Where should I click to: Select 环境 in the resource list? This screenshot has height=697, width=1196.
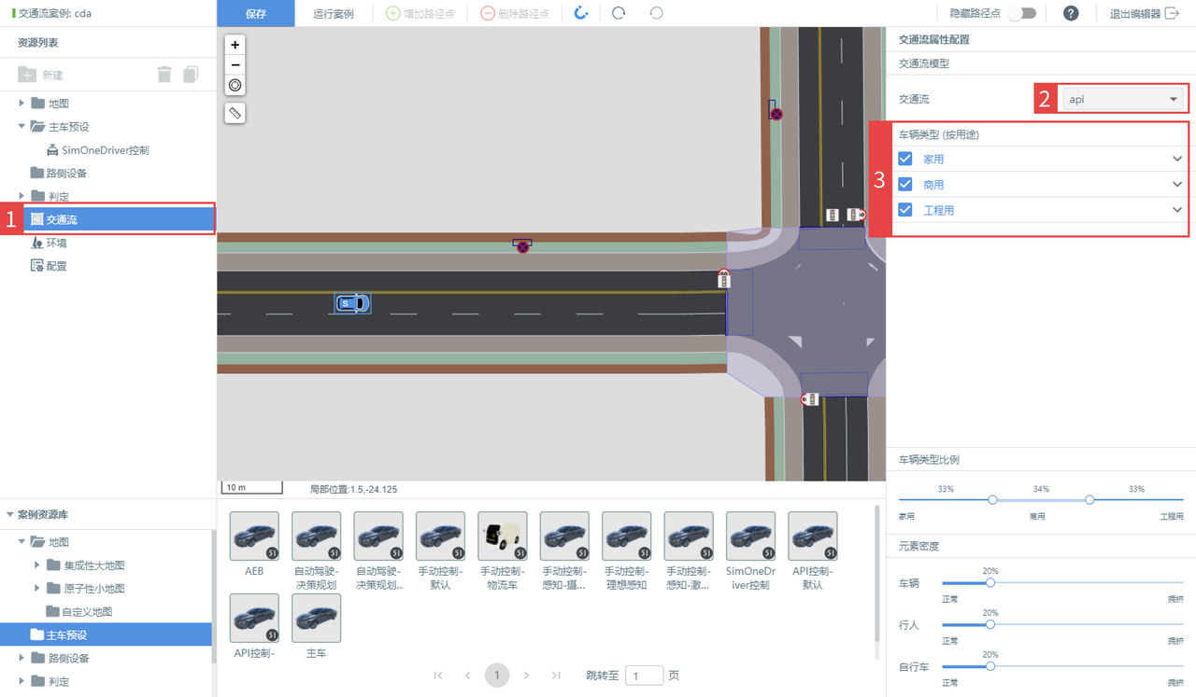pos(57,243)
